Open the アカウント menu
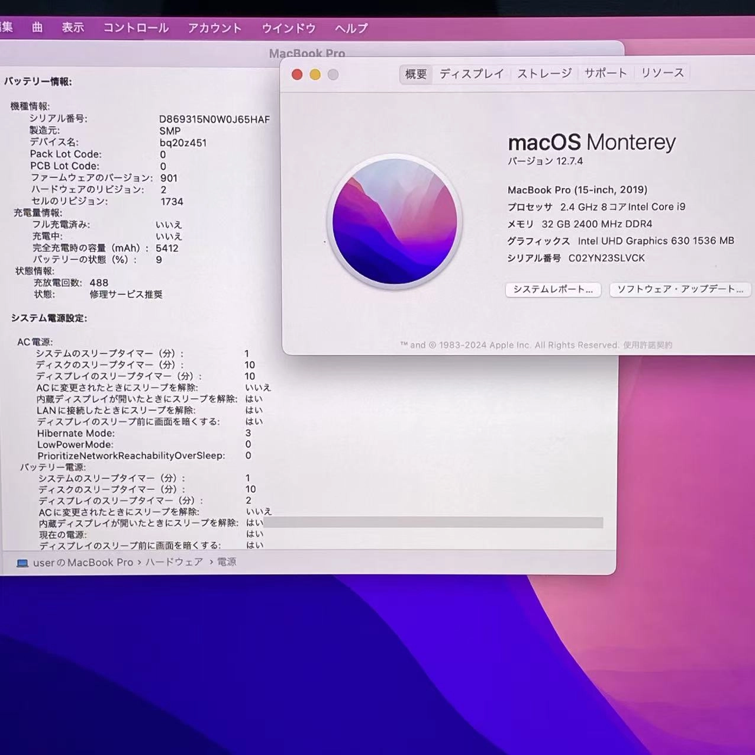This screenshot has height=755, width=755. [214, 28]
